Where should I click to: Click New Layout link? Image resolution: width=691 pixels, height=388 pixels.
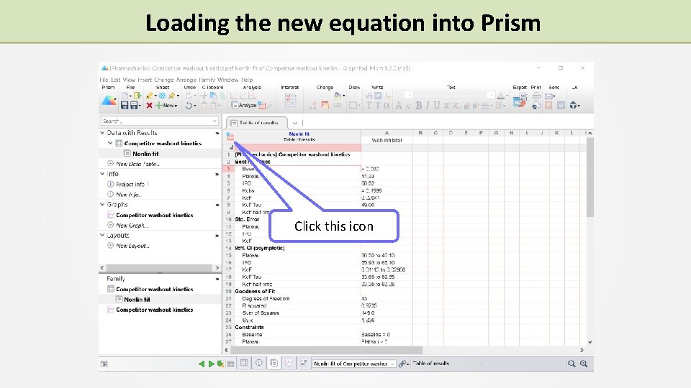(132, 246)
